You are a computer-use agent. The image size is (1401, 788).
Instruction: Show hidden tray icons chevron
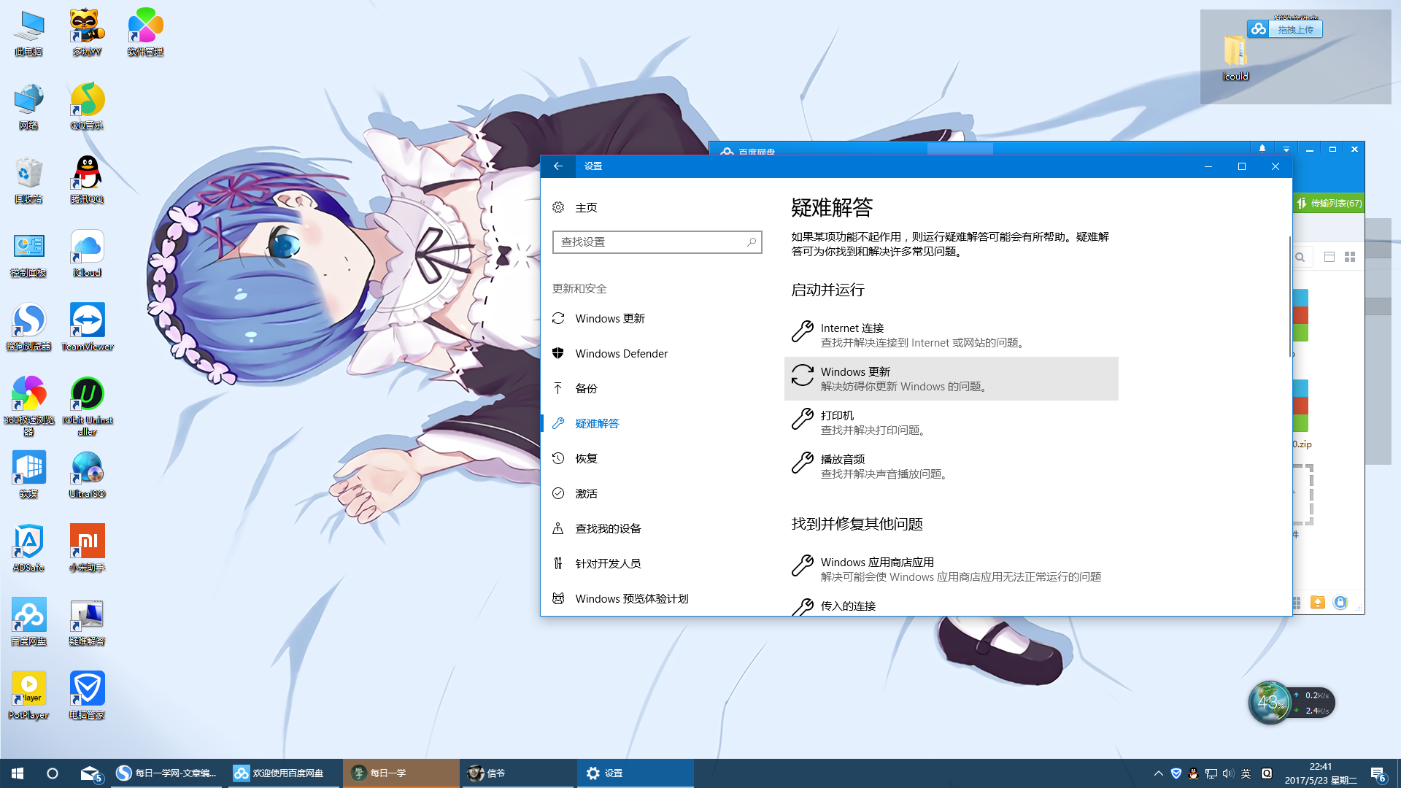(x=1158, y=773)
